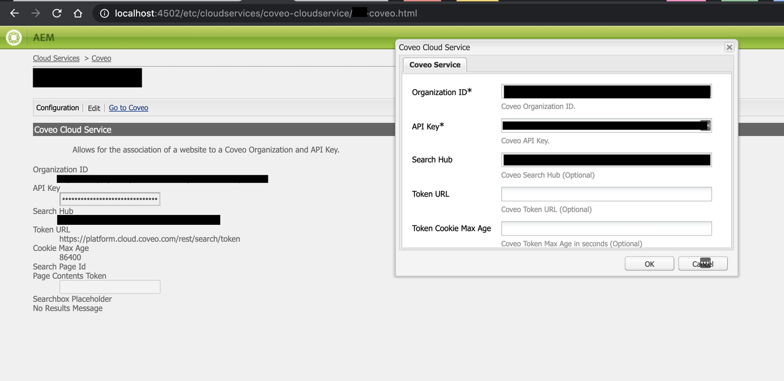Open the Configuration tab

(x=57, y=107)
